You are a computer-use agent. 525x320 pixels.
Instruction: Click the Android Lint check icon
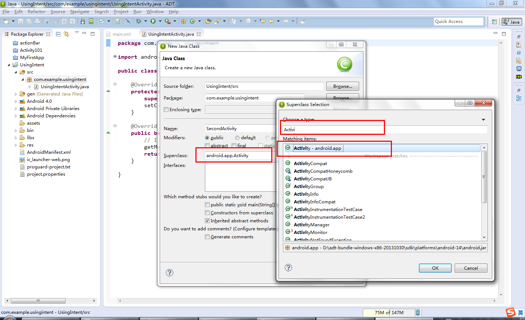[102, 21]
